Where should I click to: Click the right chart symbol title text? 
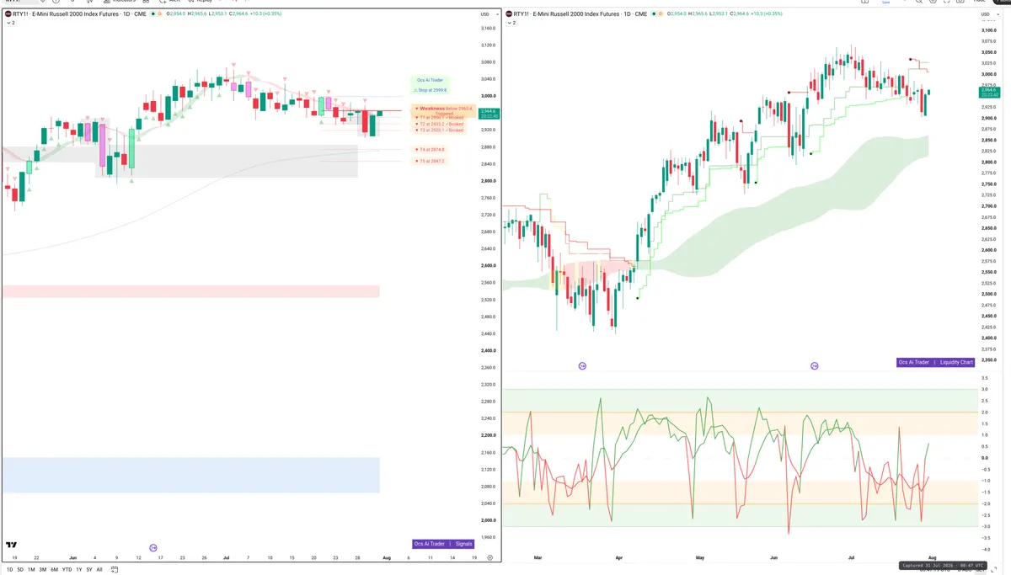pyautogui.click(x=580, y=14)
